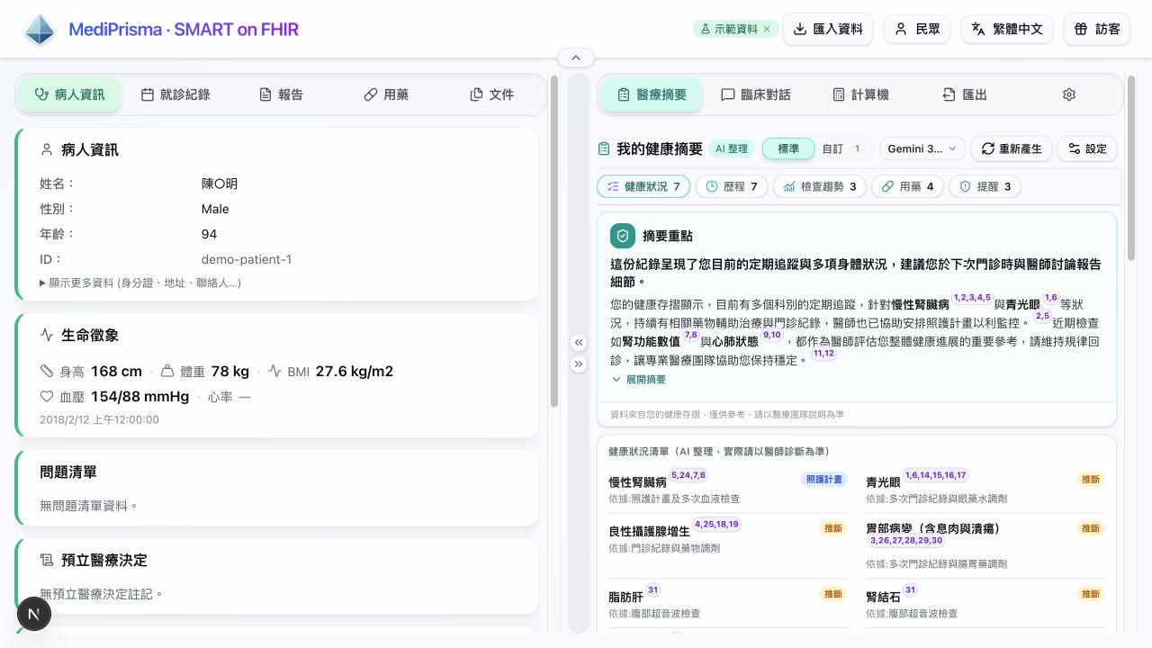Select the 醫療摘要 tab
The image size is (1152, 648).
652,94
